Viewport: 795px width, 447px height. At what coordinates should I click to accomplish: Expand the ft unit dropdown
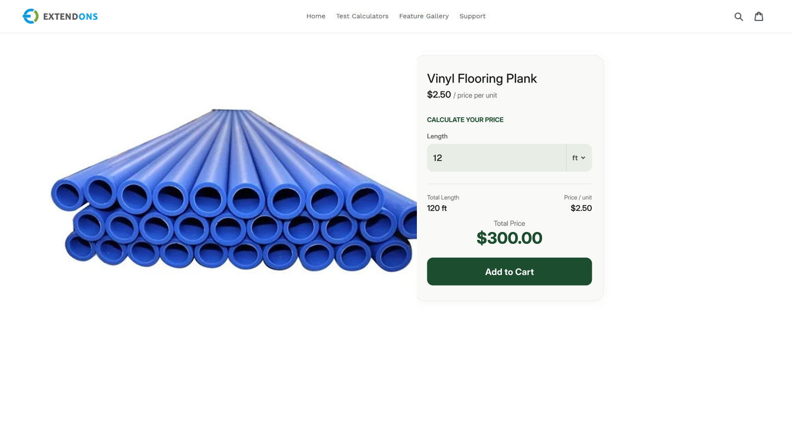tap(579, 158)
